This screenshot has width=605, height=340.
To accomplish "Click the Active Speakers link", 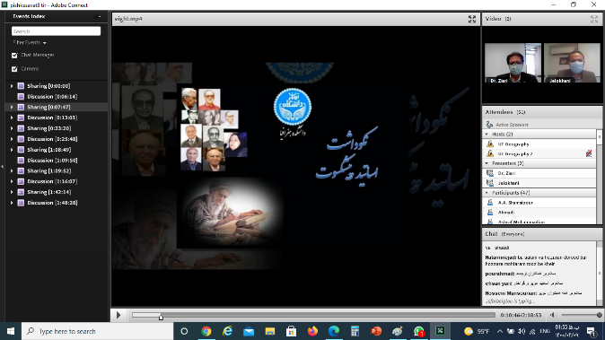I will [x=512, y=125].
